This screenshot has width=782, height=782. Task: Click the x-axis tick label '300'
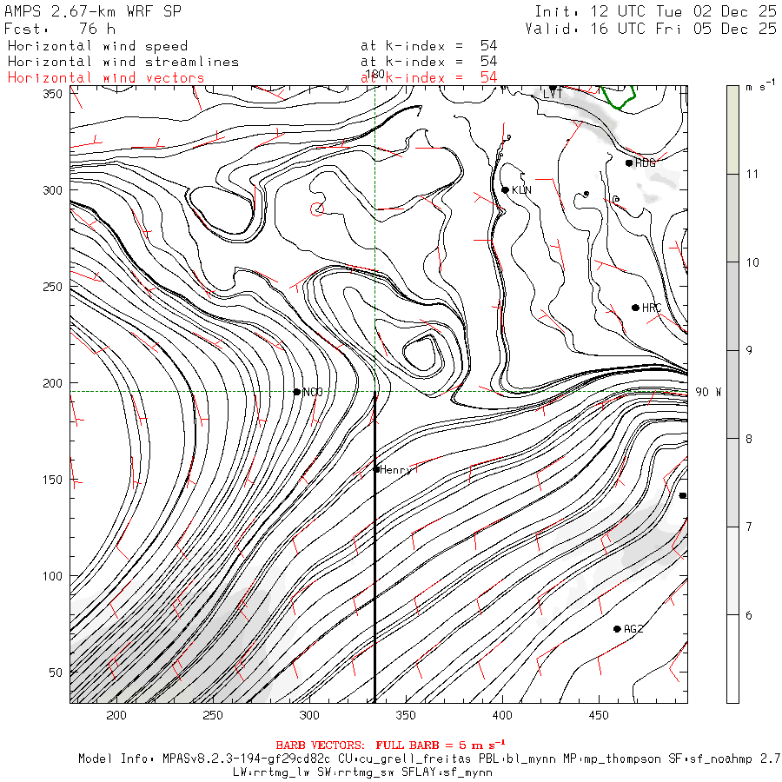point(309,715)
